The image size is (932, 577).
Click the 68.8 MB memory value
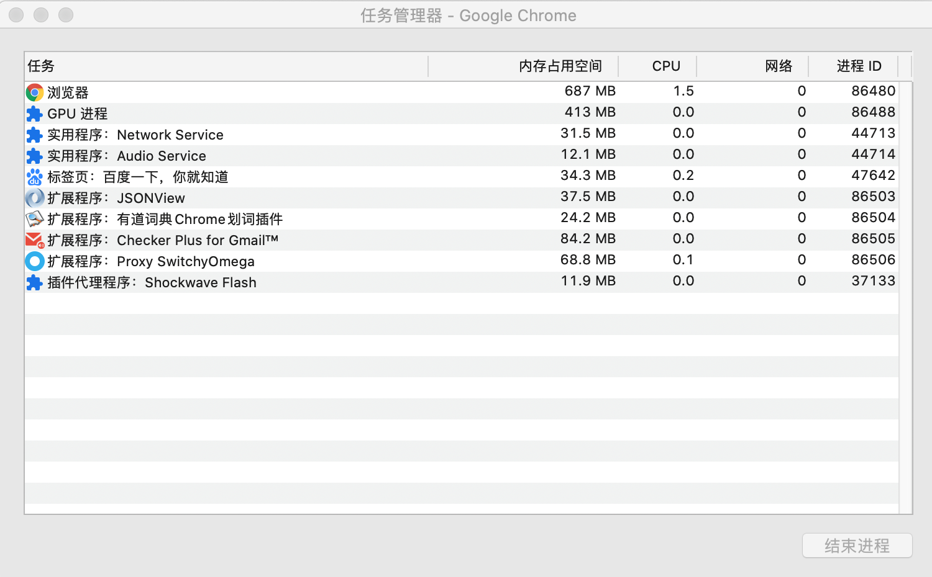coord(588,260)
